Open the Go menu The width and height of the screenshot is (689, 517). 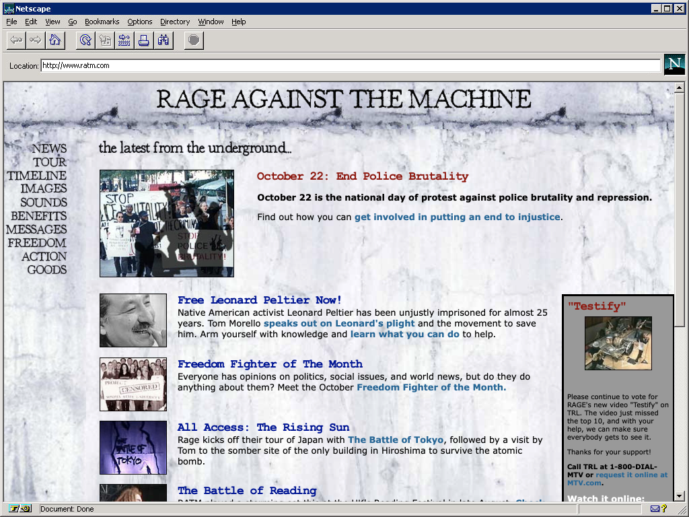tap(72, 21)
